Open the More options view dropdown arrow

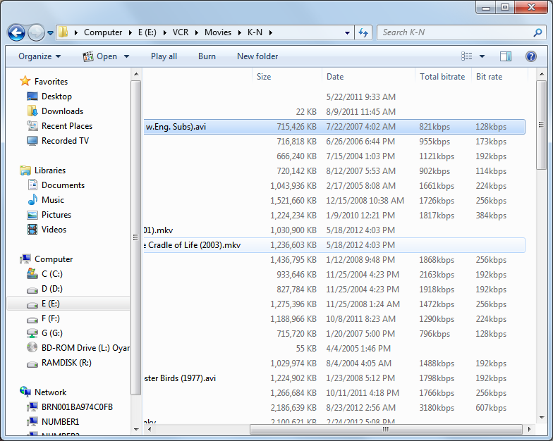point(482,56)
